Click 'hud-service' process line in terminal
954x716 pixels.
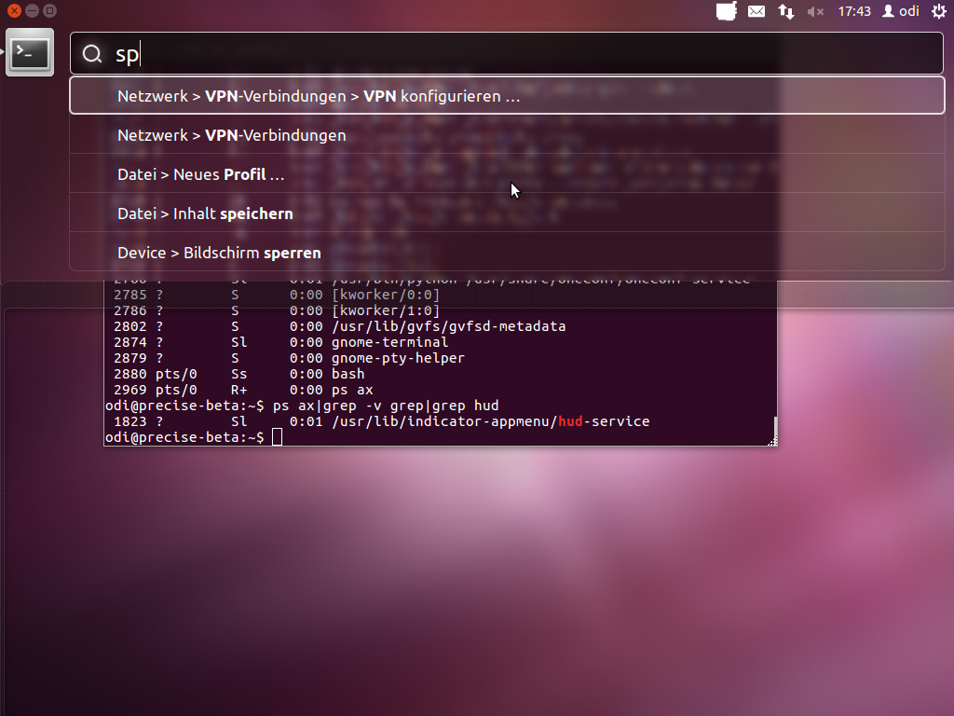(381, 421)
